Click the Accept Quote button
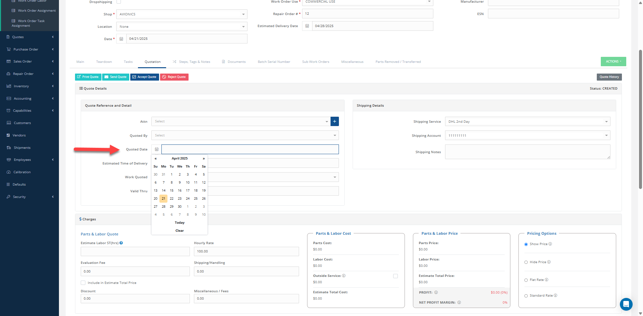 coord(144,77)
